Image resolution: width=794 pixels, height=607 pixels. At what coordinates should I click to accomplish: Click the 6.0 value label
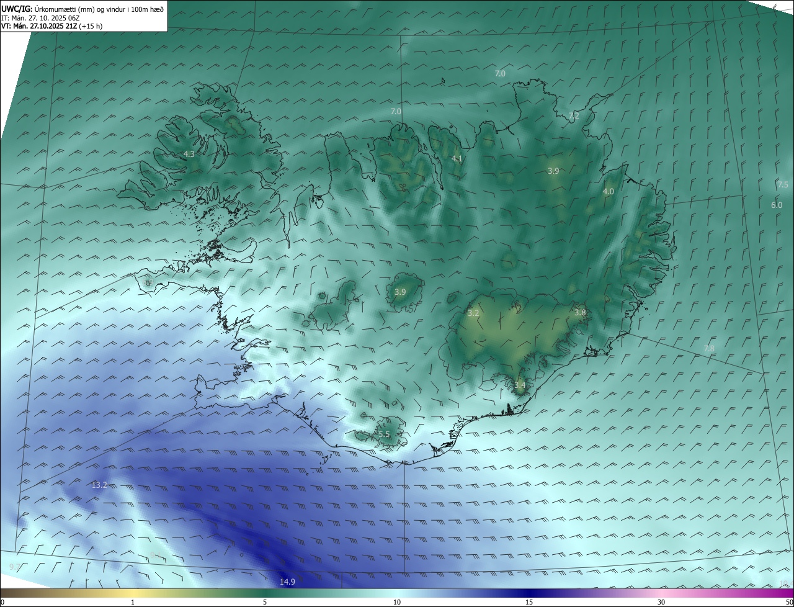click(777, 205)
